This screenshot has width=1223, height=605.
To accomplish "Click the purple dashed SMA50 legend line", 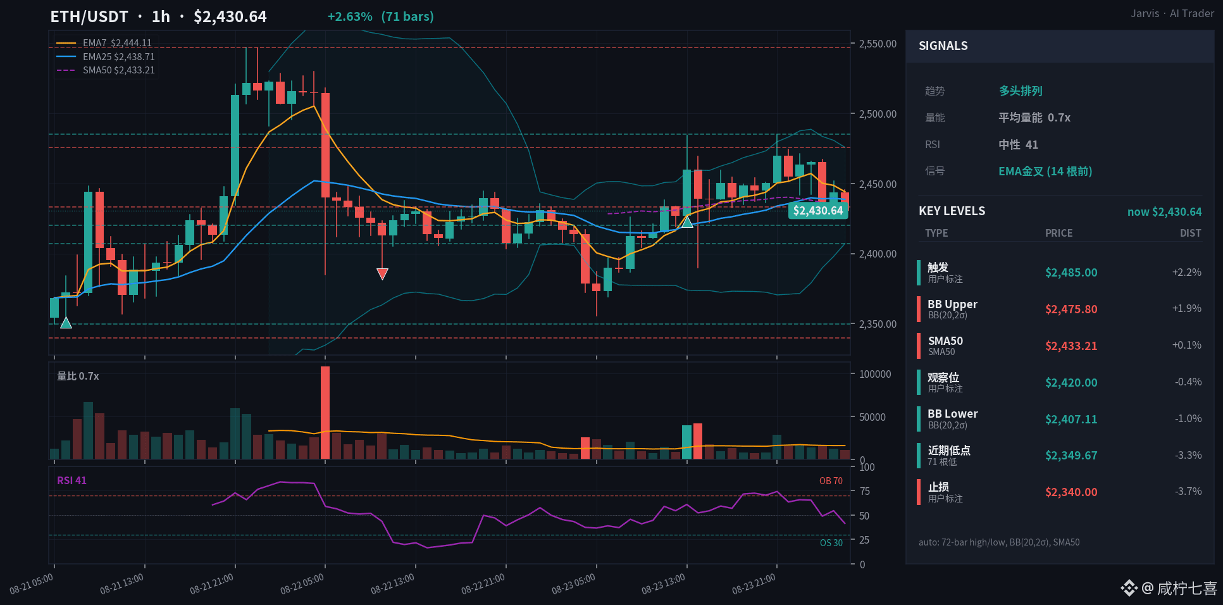I will pyautogui.click(x=66, y=70).
